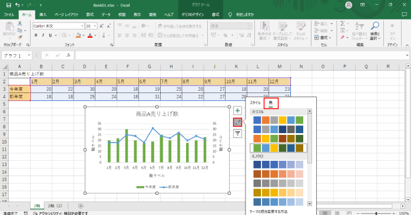Select the 2軸 (2) sheet tab
The image size is (411, 215).
click(55, 206)
